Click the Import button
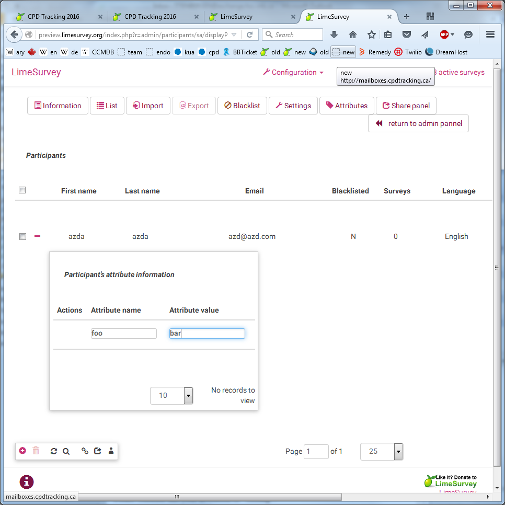Viewport: 505px width, 505px height. (148, 106)
